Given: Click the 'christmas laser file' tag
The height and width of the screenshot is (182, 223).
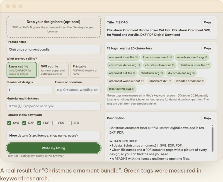Looking at the screenshot, I should point(194,65).
